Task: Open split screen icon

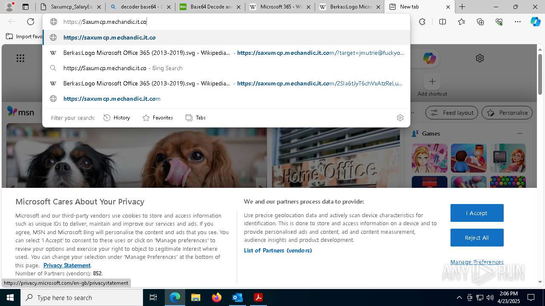Action: point(442,22)
